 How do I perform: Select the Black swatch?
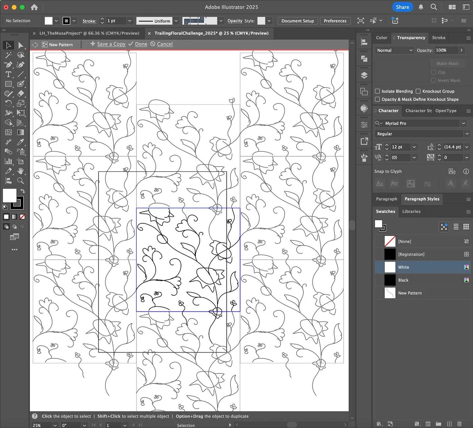click(422, 280)
